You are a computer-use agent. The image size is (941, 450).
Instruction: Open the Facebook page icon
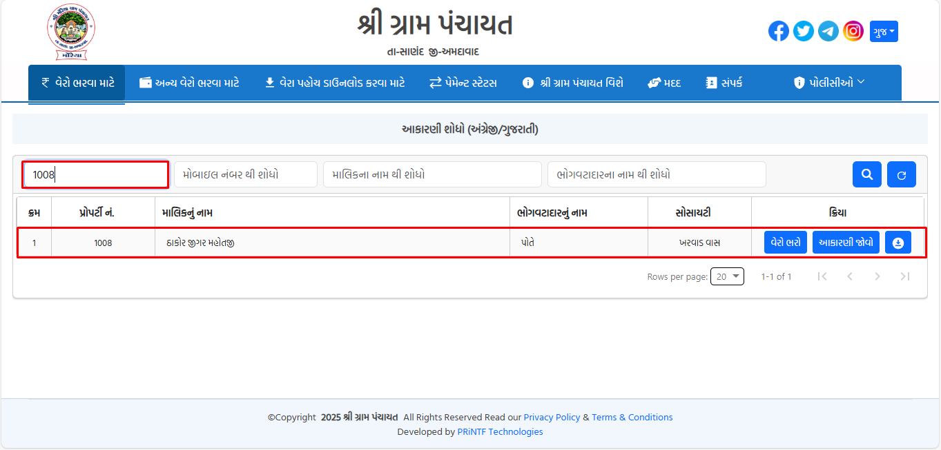click(x=778, y=30)
